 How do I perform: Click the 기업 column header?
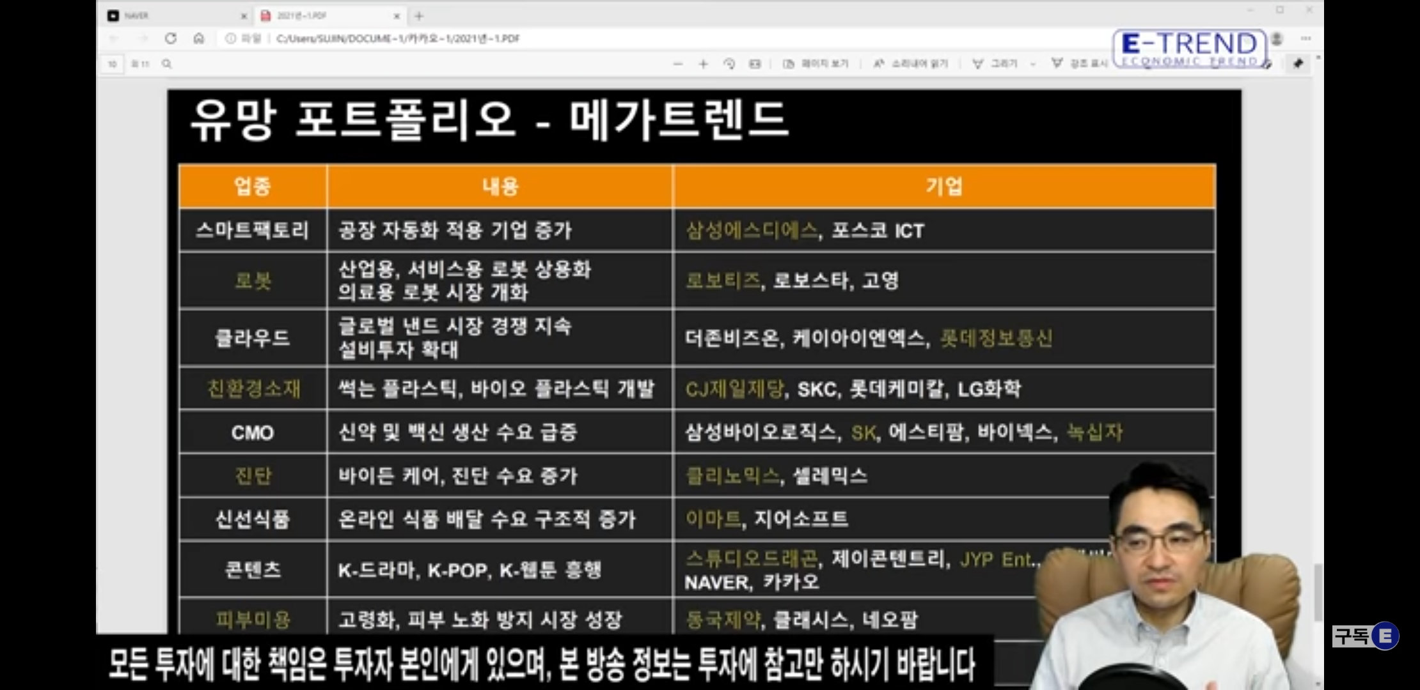(x=944, y=187)
